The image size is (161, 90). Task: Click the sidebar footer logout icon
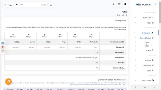[154, 87]
